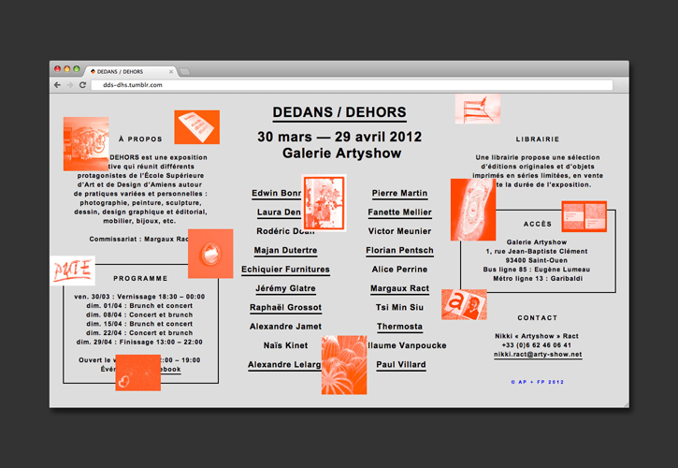Open Pierre Martin artist link
Viewport: 678px width, 468px height.
click(399, 194)
